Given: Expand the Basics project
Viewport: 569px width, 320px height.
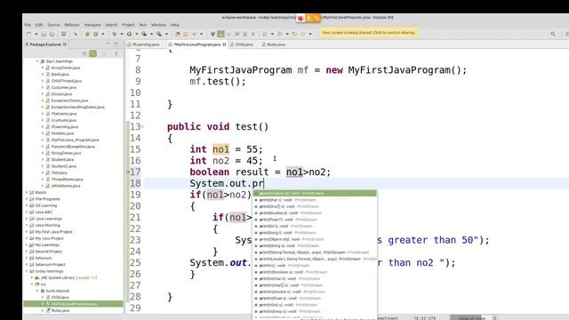Looking at the screenshot, I should tap(27, 192).
